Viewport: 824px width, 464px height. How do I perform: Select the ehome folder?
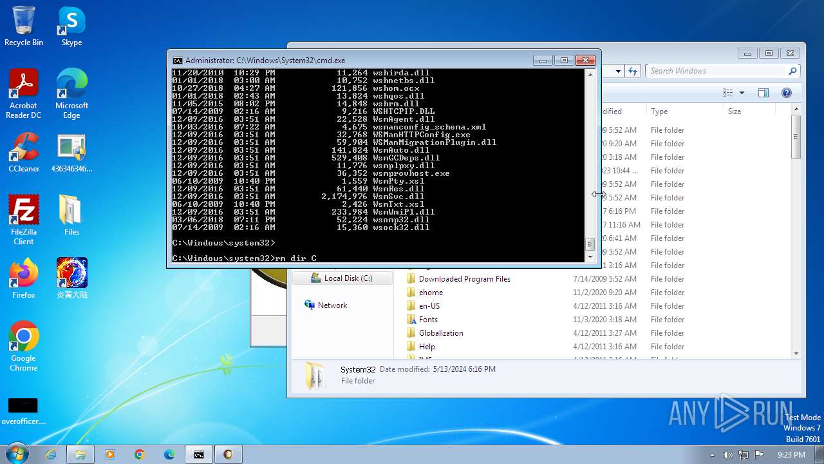point(431,293)
